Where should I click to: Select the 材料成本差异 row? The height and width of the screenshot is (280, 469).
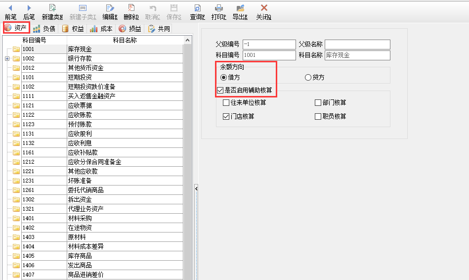point(102,247)
